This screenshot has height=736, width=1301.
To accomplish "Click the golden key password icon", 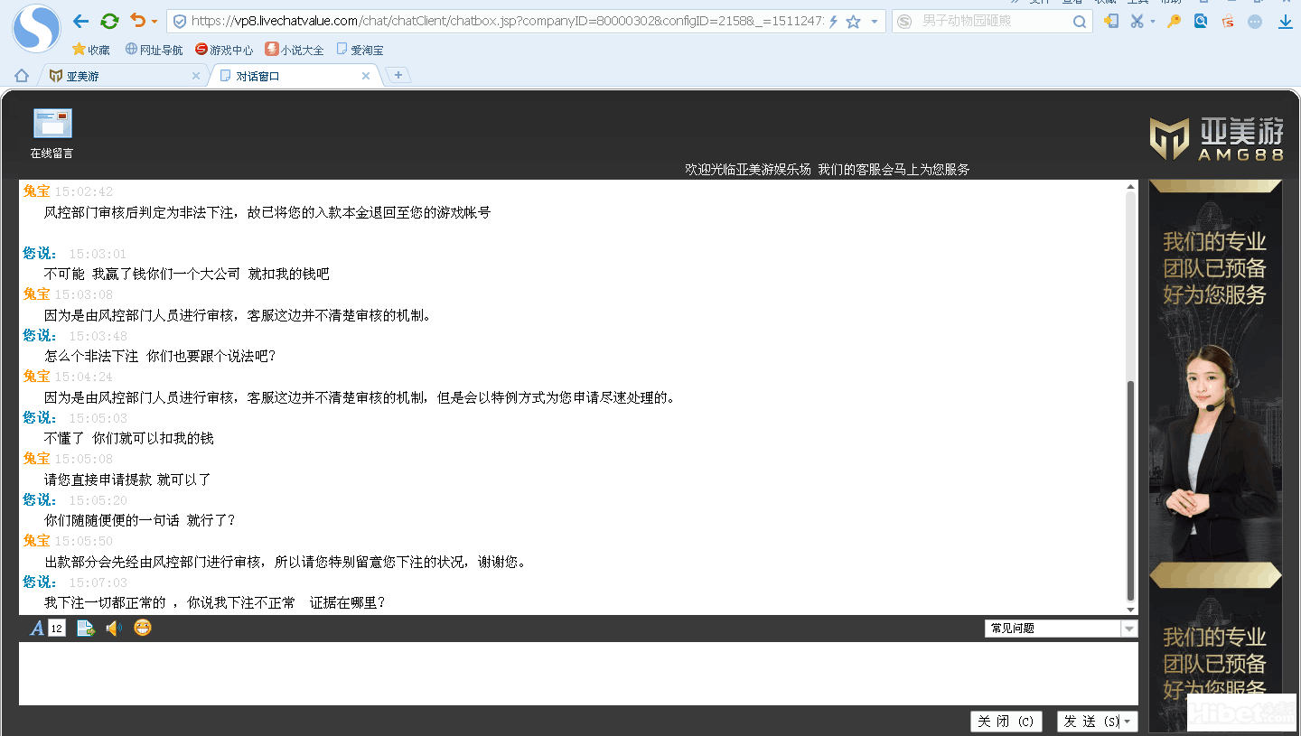I will pyautogui.click(x=1174, y=21).
